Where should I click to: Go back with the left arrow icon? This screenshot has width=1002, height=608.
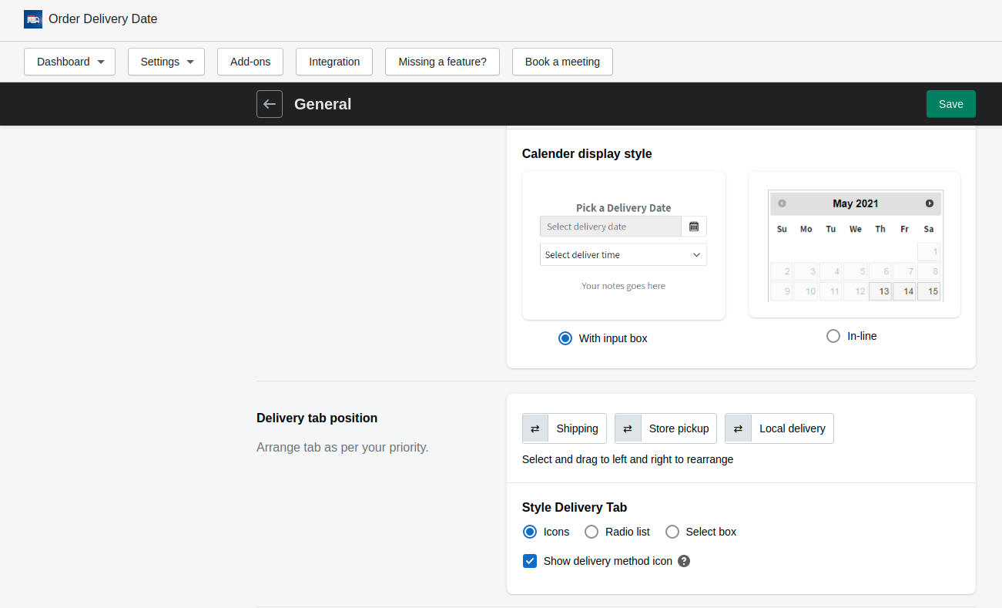[270, 104]
